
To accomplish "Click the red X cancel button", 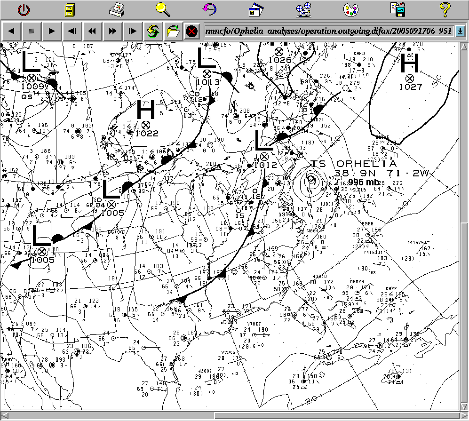I will (x=191, y=32).
